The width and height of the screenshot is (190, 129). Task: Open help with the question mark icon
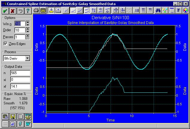click(28, 11)
